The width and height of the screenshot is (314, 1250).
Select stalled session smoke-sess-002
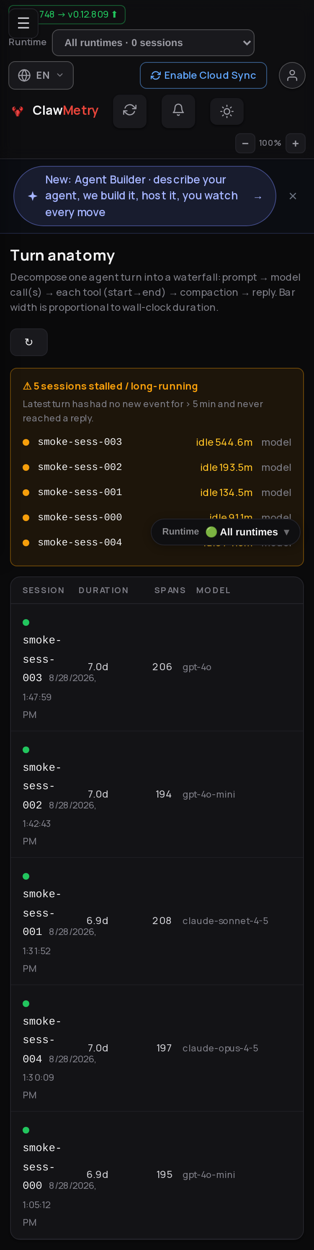[157, 467]
